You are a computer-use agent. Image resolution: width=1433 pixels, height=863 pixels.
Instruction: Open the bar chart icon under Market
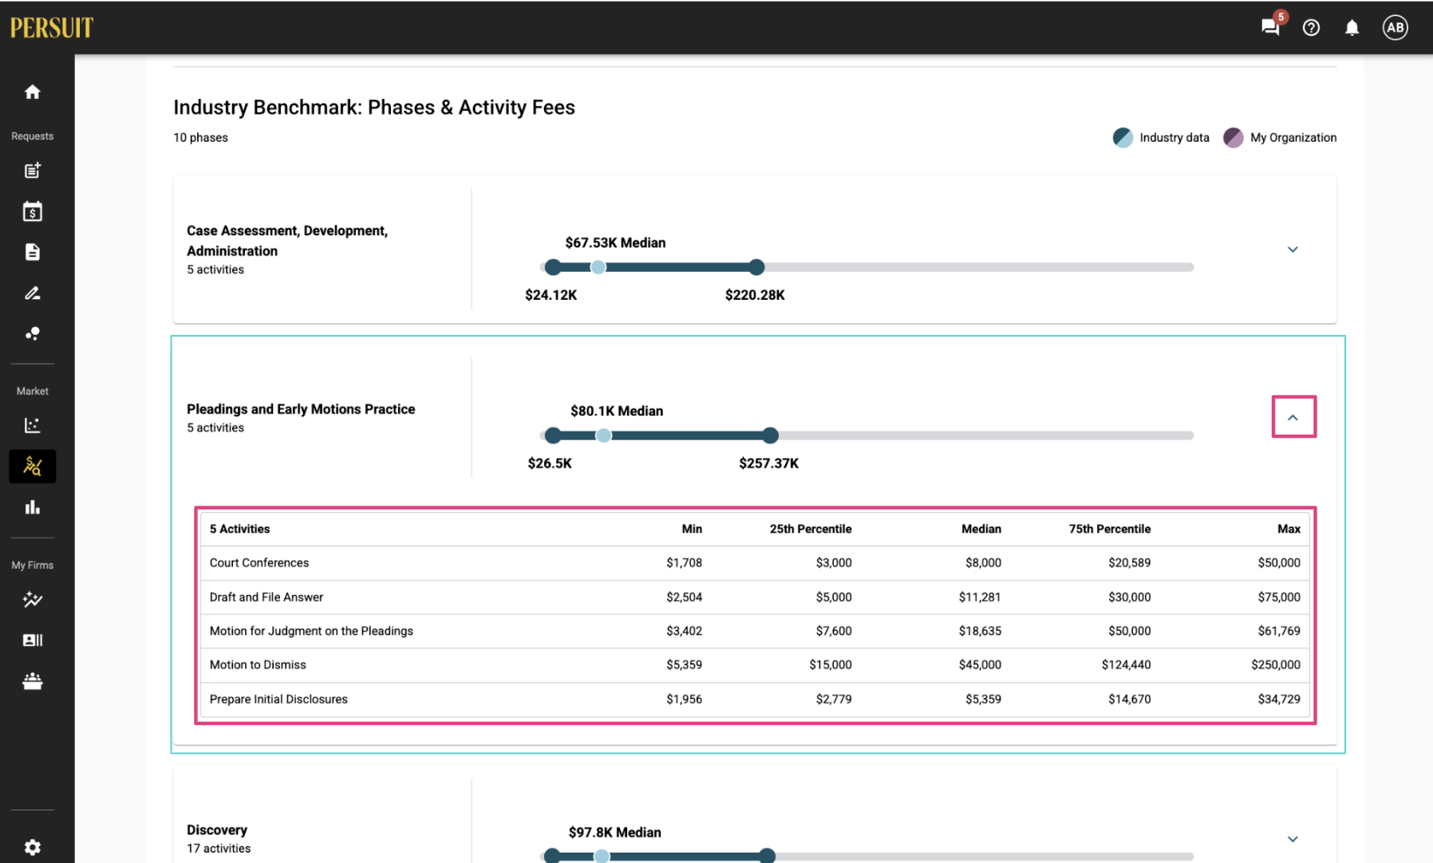coord(33,507)
